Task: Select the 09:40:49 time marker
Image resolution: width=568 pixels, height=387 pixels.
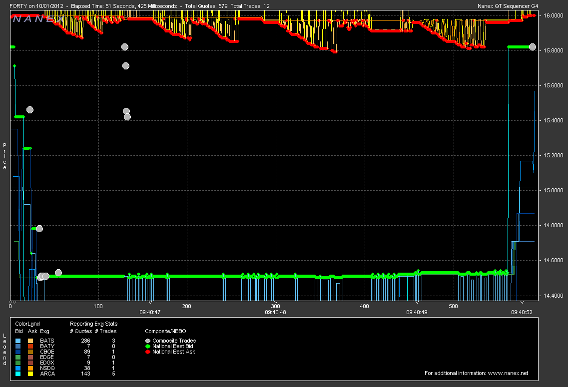Action: pyautogui.click(x=417, y=312)
